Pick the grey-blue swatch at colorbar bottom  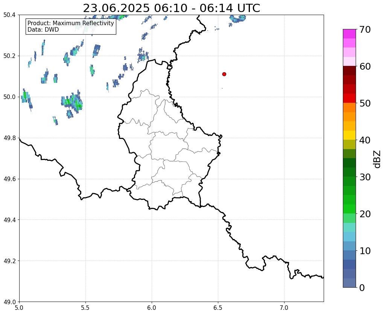349,282
